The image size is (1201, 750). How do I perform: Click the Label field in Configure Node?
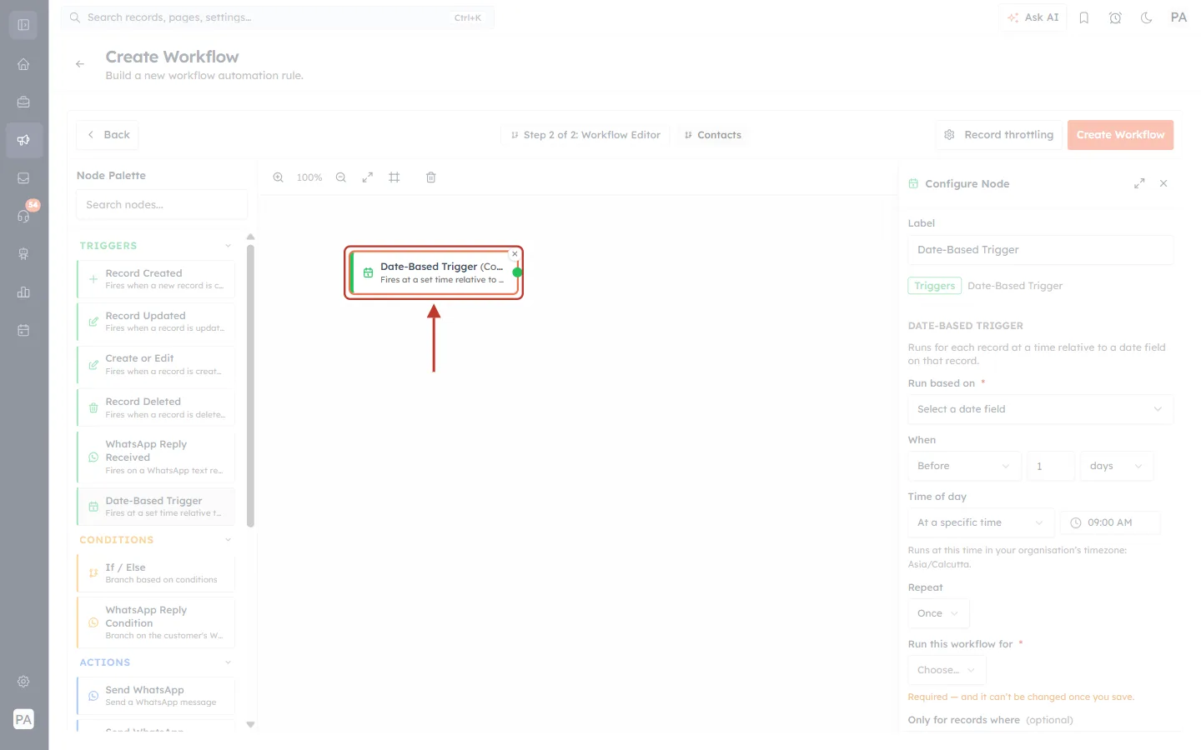click(1040, 250)
